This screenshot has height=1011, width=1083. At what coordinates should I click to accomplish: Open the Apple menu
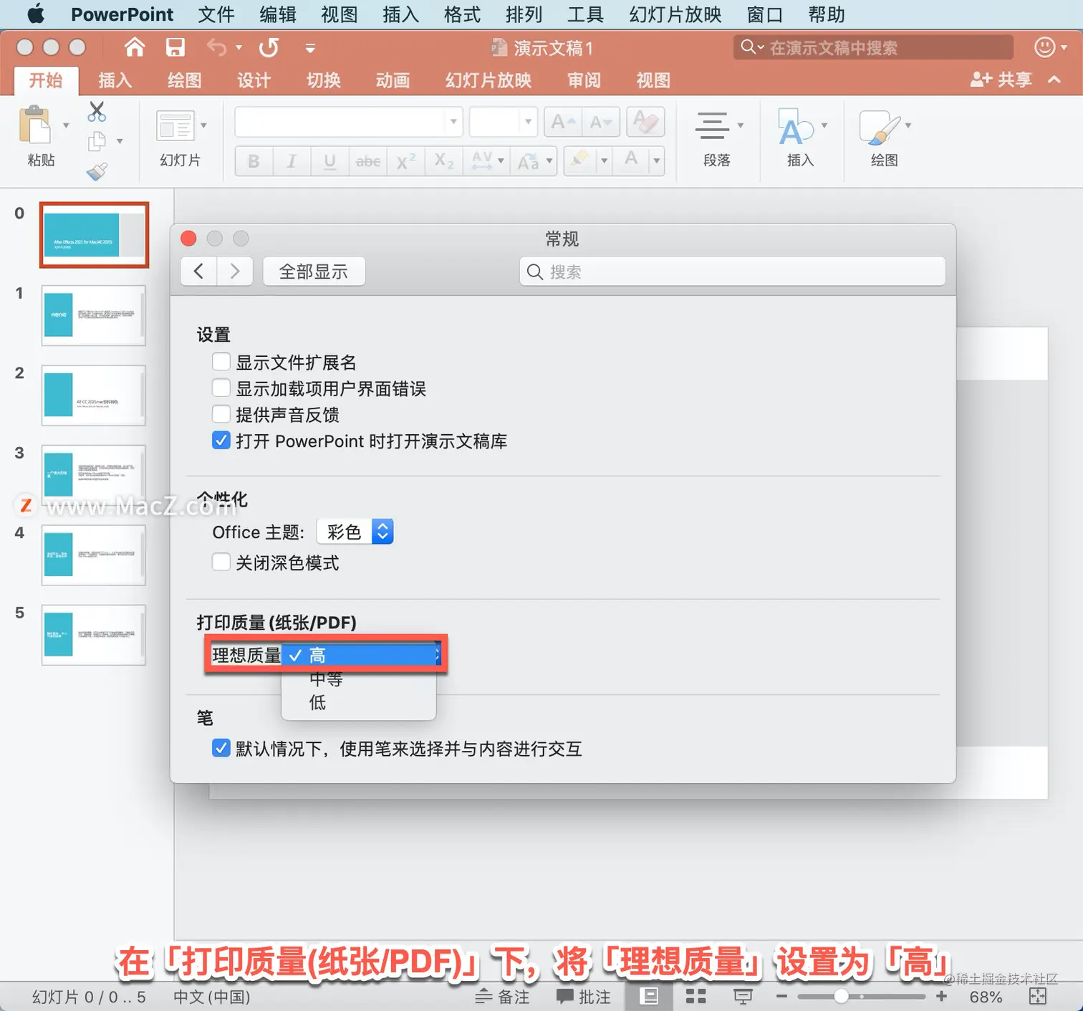pyautogui.click(x=35, y=14)
